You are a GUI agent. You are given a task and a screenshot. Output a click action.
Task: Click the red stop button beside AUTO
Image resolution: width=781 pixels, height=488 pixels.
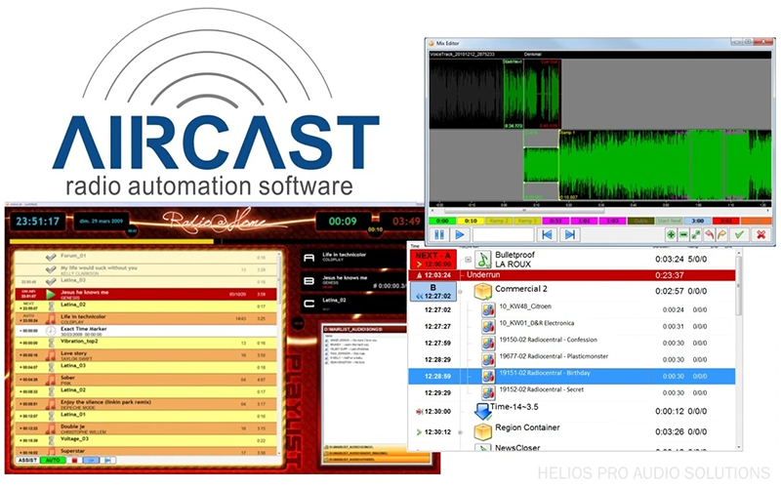coord(74,460)
